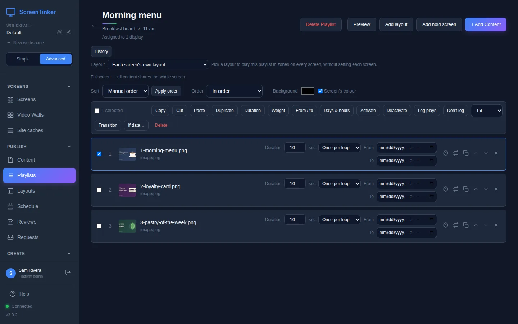Click the 1-morning-menu.png thumbnail
This screenshot has width=518, height=324.
[x=127, y=154]
